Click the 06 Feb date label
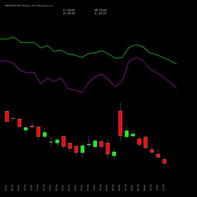Viewport: 197px width, 197px height. click(138, 188)
